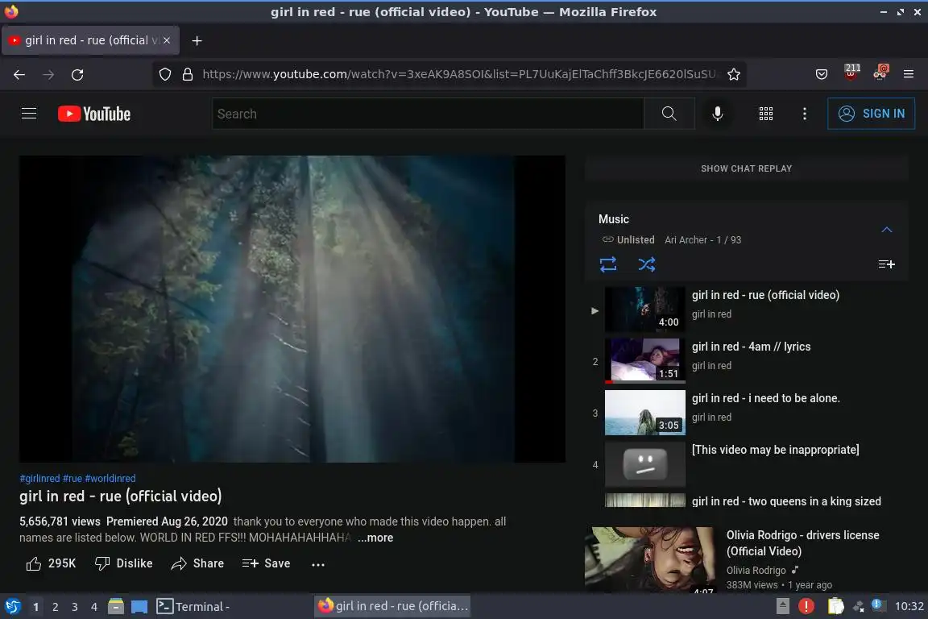Click the #worldinred hashtag
928x619 pixels.
(x=110, y=478)
